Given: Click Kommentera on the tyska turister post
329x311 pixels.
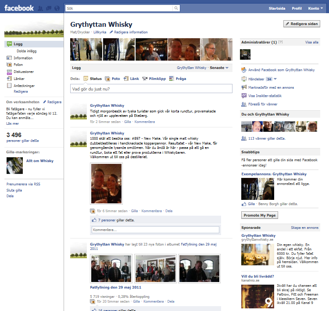Looking at the screenshot, I should pos(145,122).
